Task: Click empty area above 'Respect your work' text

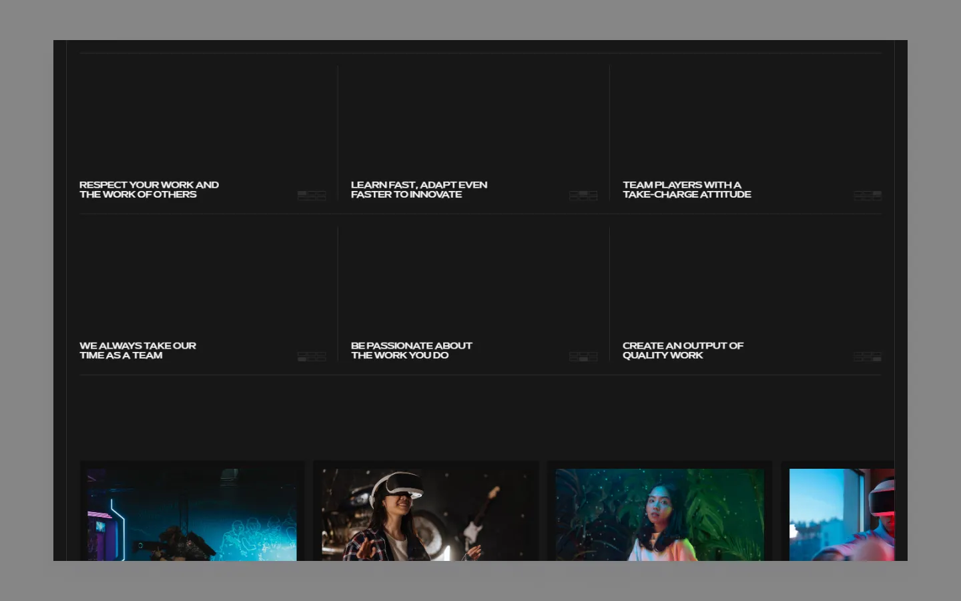Action: tap(200, 120)
